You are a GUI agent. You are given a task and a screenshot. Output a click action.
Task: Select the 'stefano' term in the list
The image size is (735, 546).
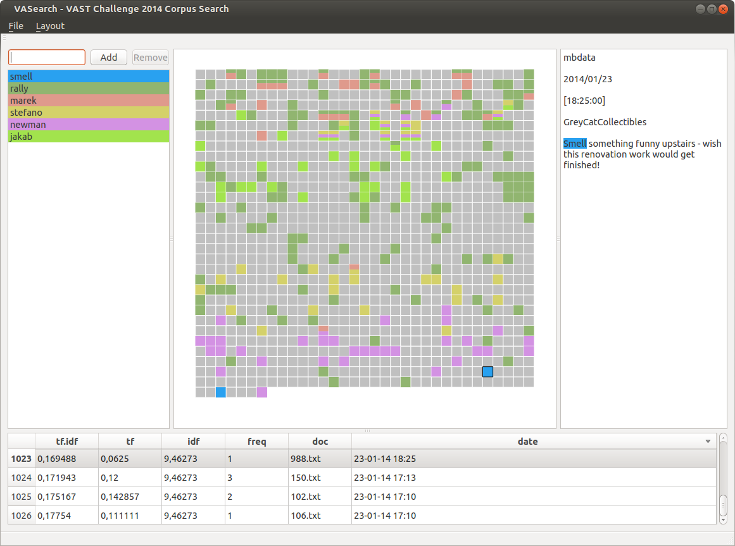tap(89, 113)
